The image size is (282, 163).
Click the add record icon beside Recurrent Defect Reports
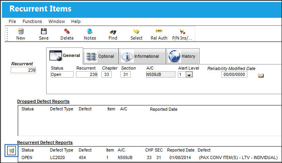(11, 150)
